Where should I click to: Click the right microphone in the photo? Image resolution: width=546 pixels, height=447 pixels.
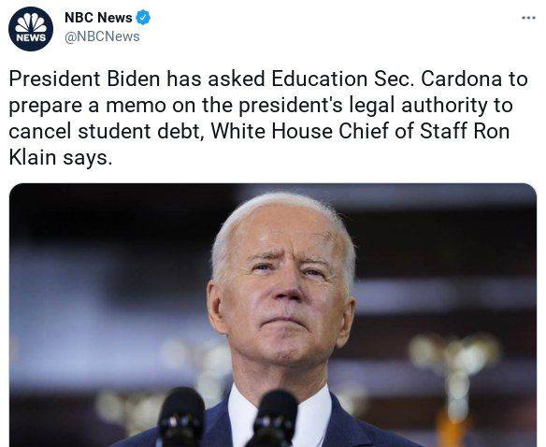[273, 419]
